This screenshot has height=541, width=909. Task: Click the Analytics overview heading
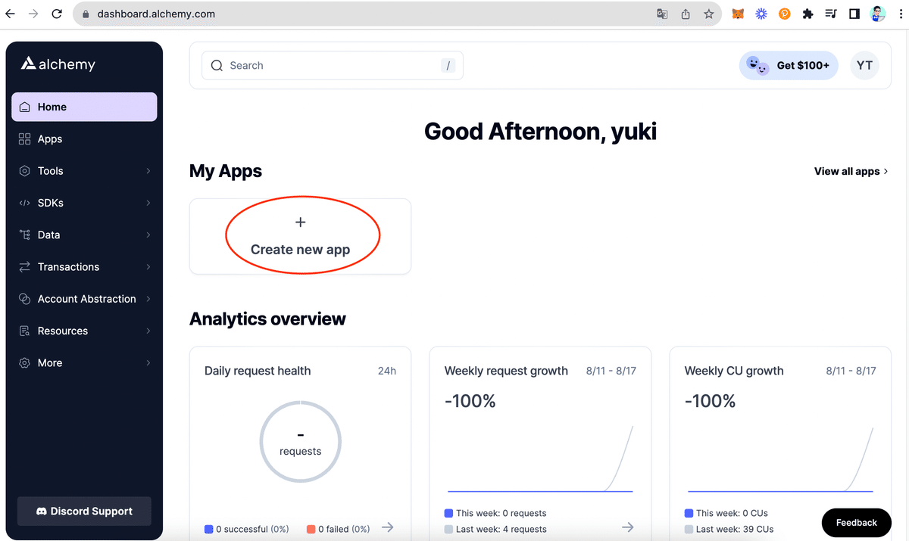point(267,319)
